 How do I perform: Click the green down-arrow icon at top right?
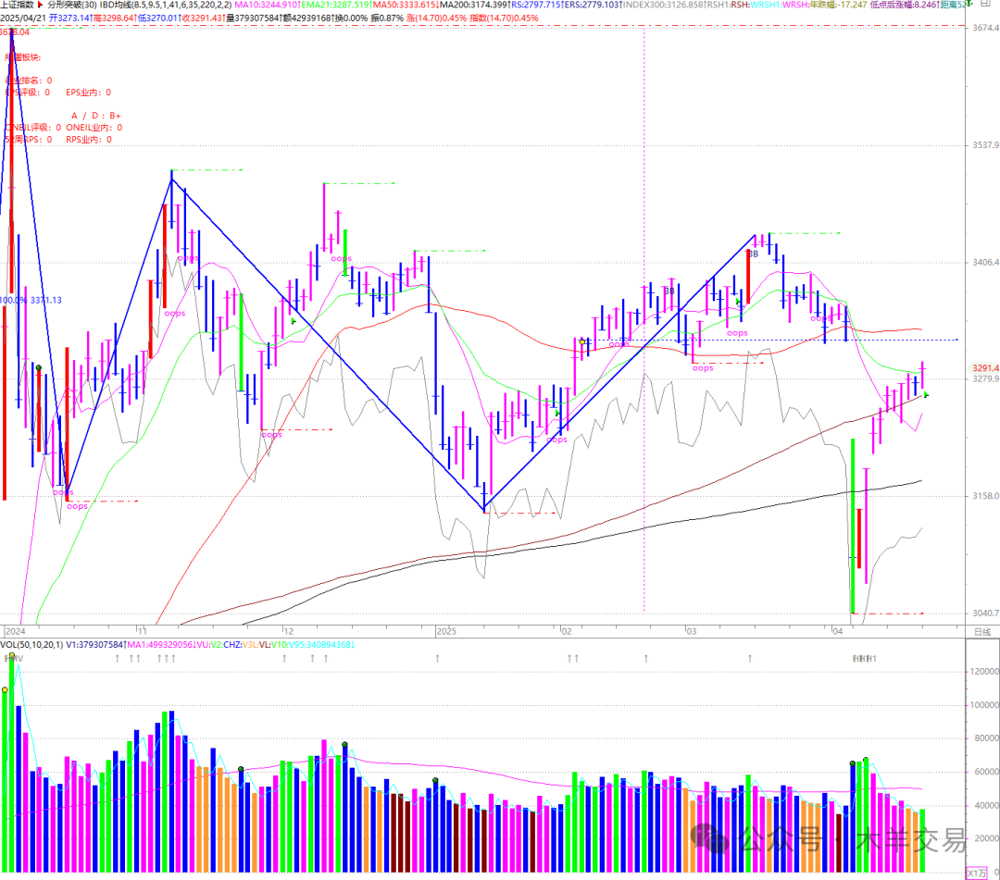tap(969, 5)
